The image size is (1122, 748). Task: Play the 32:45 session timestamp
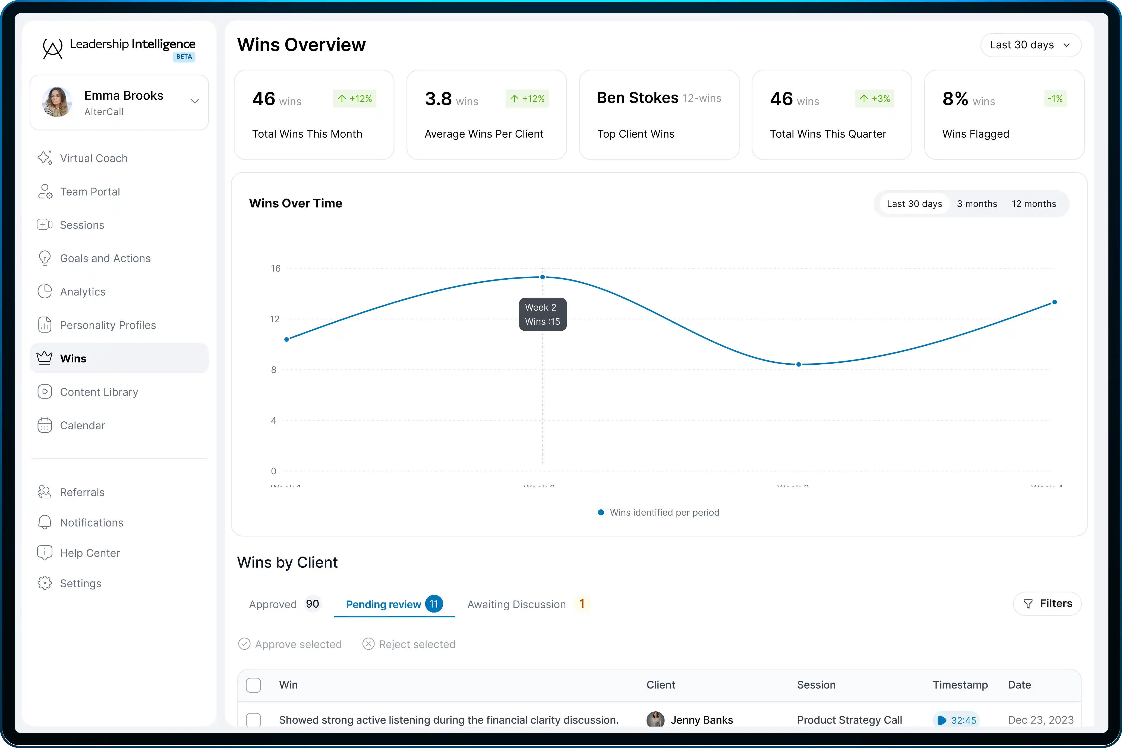tap(956, 720)
